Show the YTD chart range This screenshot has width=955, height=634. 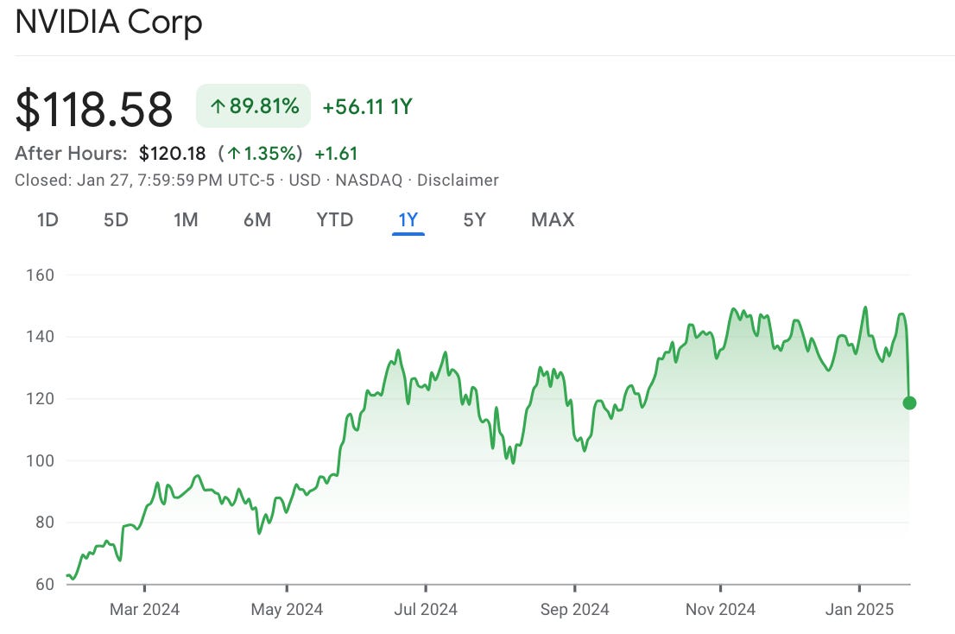click(x=334, y=220)
